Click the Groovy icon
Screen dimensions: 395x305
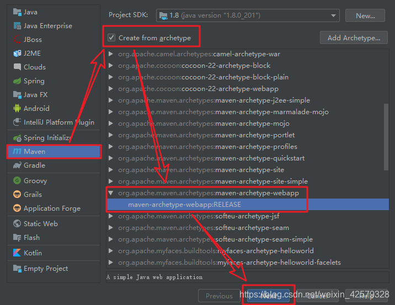tap(17, 180)
